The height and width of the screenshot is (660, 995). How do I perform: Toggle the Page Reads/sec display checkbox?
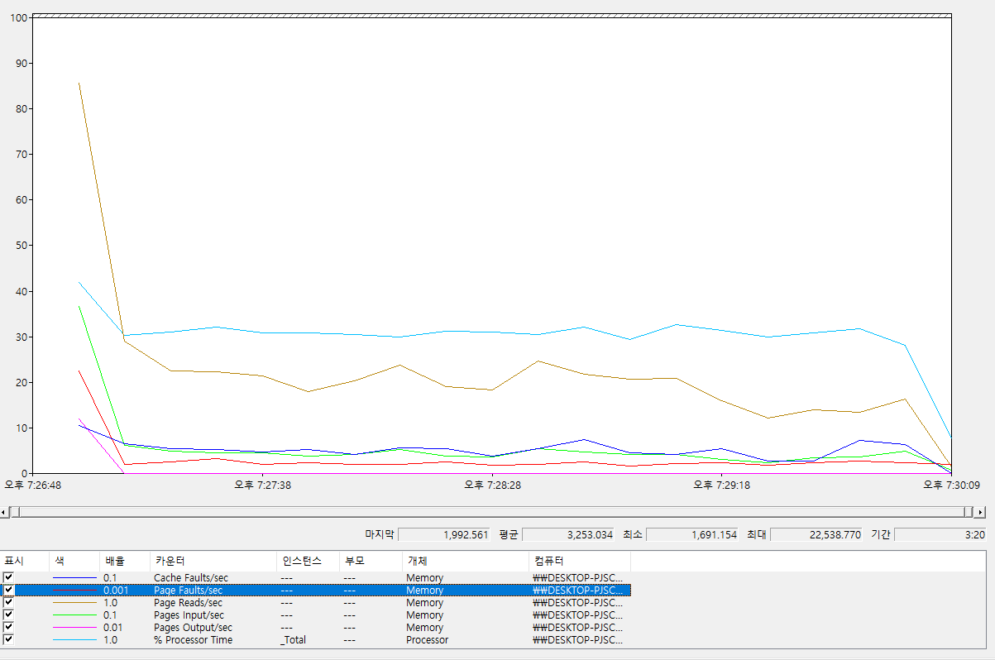(x=8, y=602)
